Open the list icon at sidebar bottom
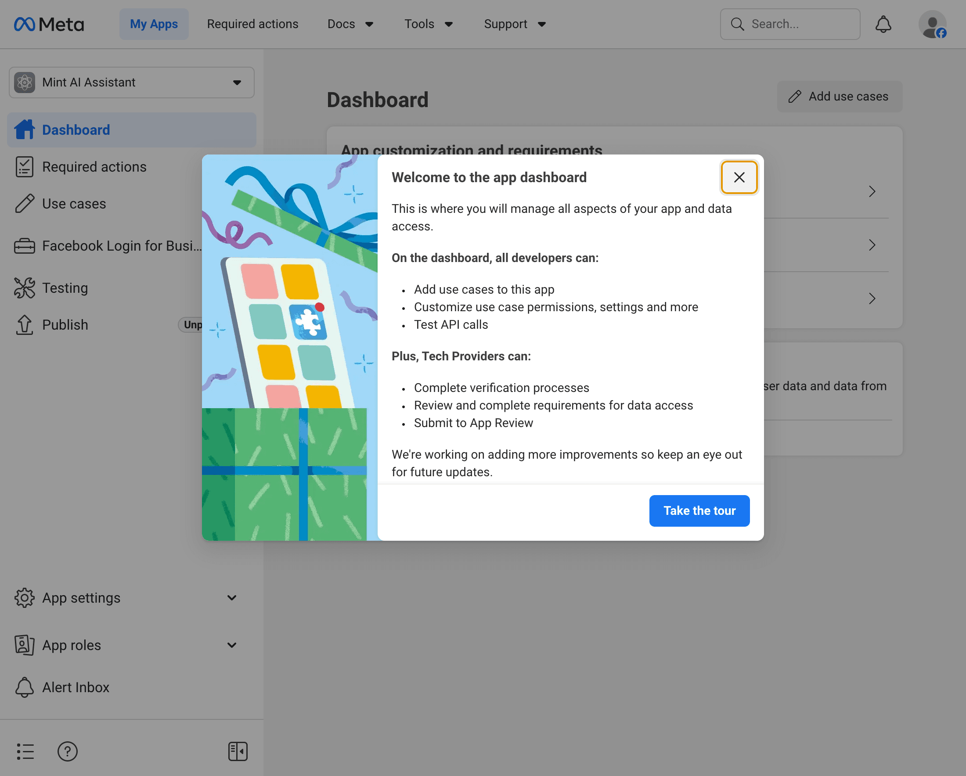Viewport: 966px width, 776px height. pyautogui.click(x=25, y=751)
